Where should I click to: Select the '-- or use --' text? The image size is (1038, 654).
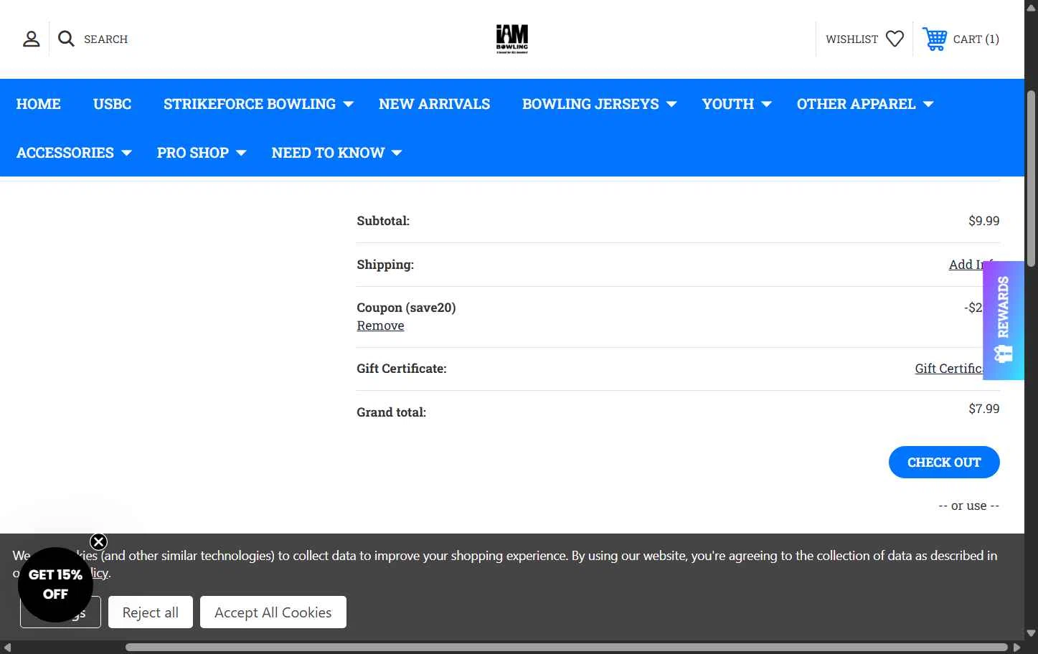[968, 506]
